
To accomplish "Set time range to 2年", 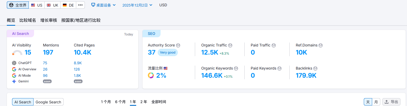I will point(144,102).
